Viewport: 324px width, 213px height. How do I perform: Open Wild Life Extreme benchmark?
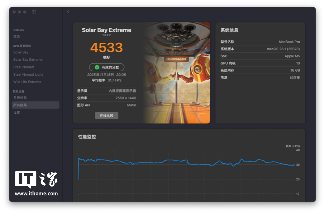27,82
